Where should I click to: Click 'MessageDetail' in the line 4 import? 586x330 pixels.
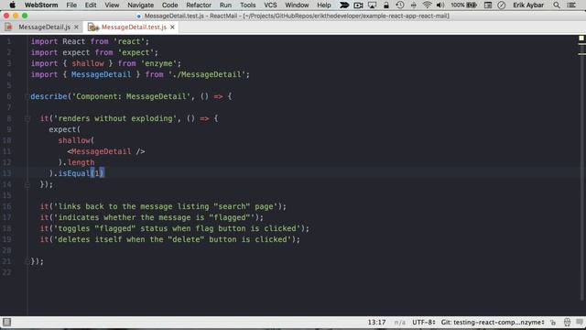coord(101,74)
